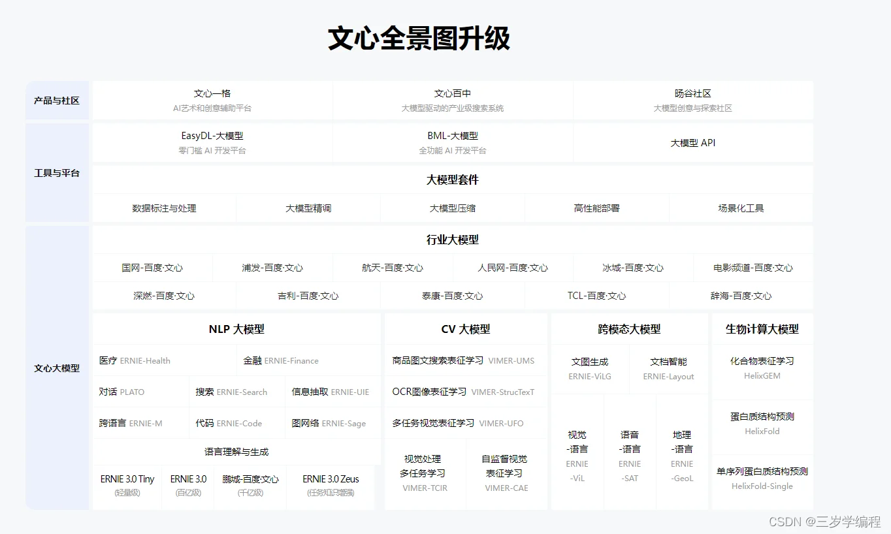891x534 pixels.
Task: Select 多任务视觉表征学习 VIMER-UFO
Action: pyautogui.click(x=466, y=423)
